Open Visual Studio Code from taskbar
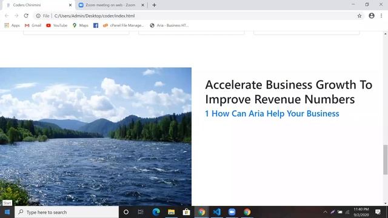The width and height of the screenshot is (388, 218). [x=217, y=212]
